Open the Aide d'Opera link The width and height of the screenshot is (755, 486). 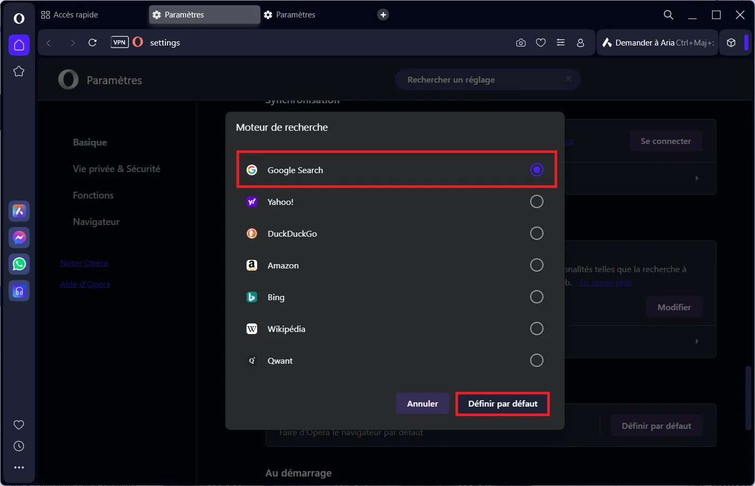pyautogui.click(x=85, y=284)
